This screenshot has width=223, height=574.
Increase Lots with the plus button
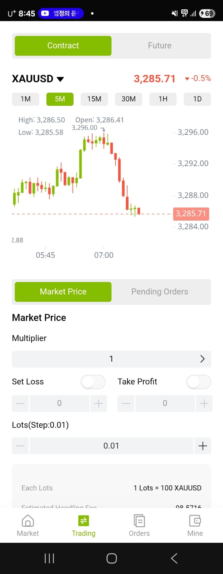(x=203, y=446)
